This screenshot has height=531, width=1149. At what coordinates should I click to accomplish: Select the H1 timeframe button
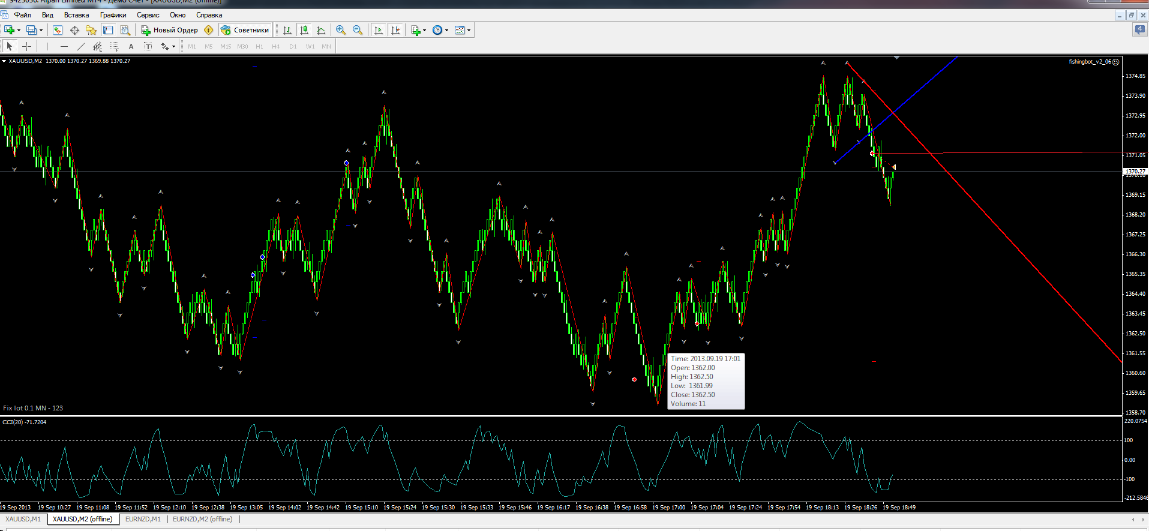click(259, 46)
